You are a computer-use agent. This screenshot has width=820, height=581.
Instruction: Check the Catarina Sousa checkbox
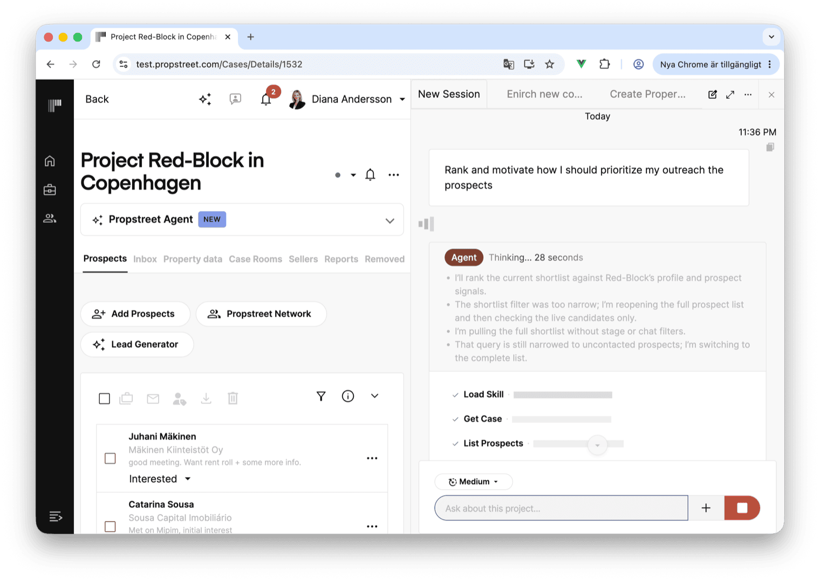110,526
